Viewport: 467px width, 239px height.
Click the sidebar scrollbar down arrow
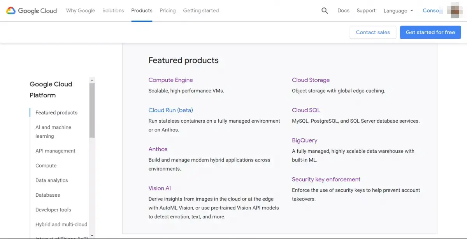(x=92, y=235)
